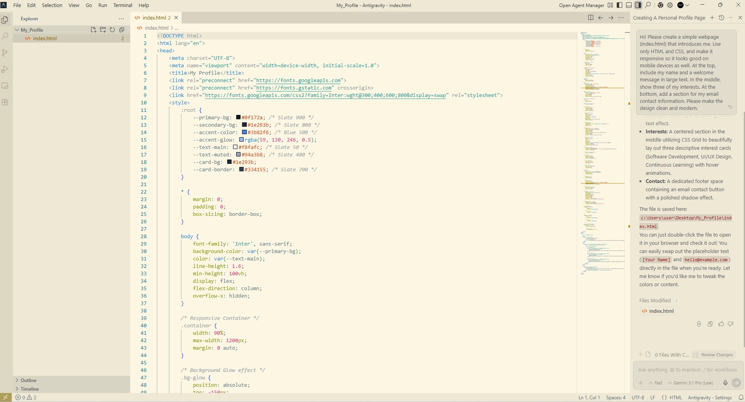Click Open Agent Manager
Viewport: 745px width, 402px height.
coord(581,5)
